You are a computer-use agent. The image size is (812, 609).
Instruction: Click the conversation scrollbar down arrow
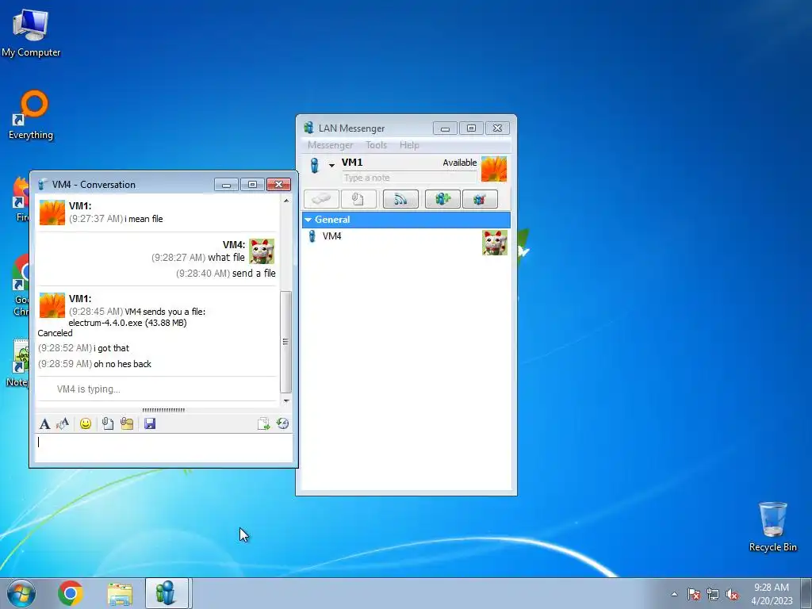[286, 400]
